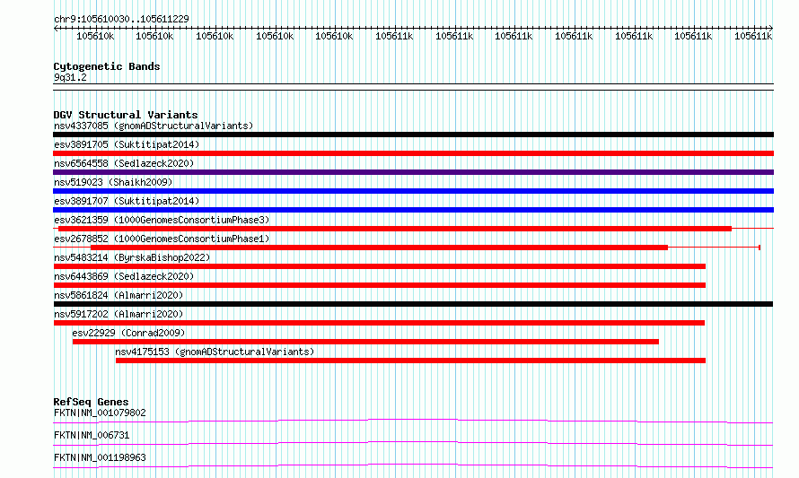Screen dimensions: 799x478
Task: Open variant nsv4337085 (gnomADStructuralVariants) label
Action: (x=154, y=126)
